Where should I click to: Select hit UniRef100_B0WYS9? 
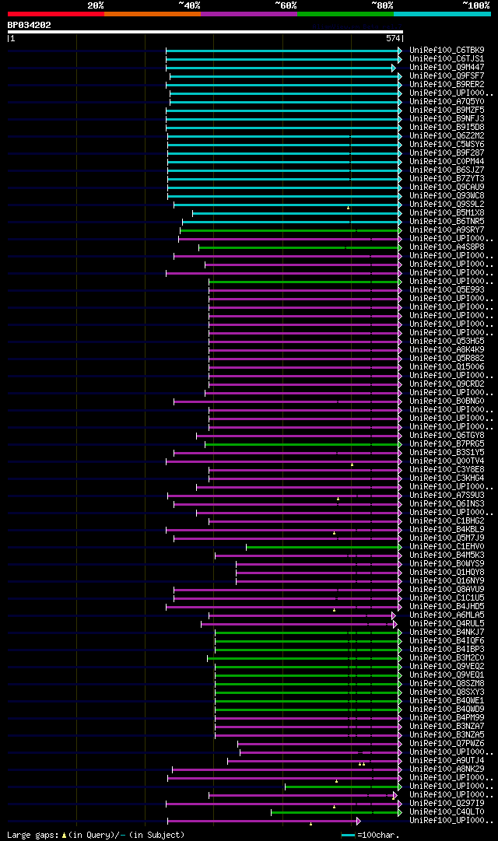point(447,564)
